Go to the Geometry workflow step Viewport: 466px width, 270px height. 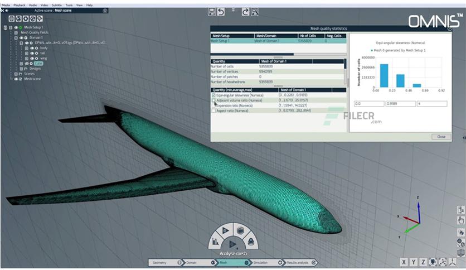pos(165,263)
